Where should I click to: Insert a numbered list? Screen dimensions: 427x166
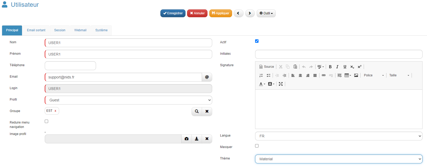point(261,75)
